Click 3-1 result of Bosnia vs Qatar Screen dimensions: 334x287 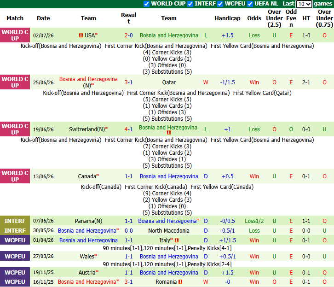[129, 82]
